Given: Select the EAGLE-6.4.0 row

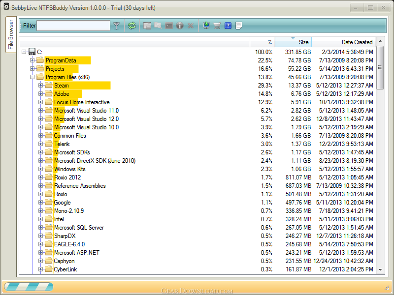Looking at the screenshot, I should [x=197, y=244].
